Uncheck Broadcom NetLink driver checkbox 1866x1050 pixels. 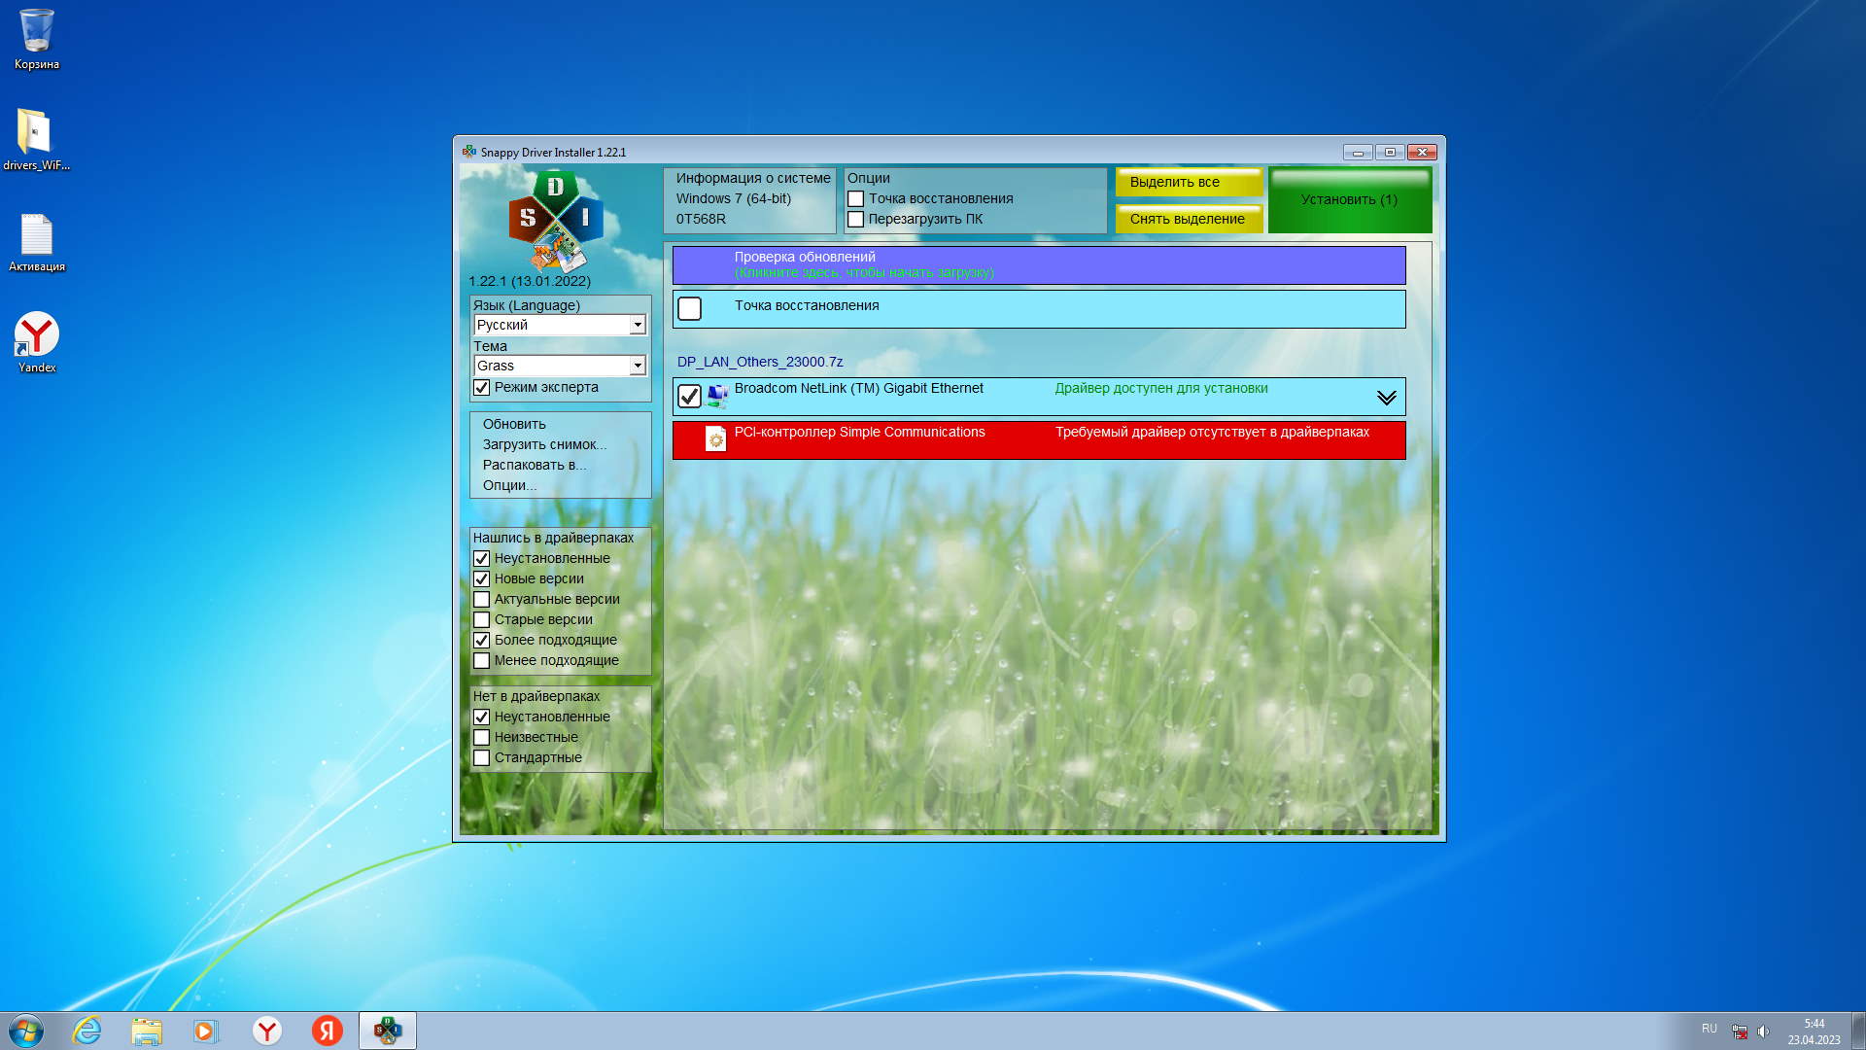tap(689, 397)
